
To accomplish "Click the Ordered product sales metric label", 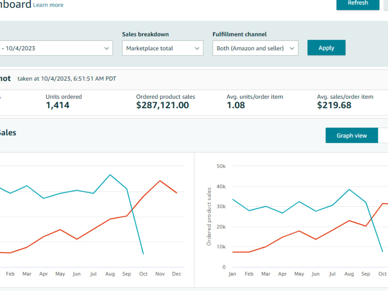I will pyautogui.click(x=166, y=97).
